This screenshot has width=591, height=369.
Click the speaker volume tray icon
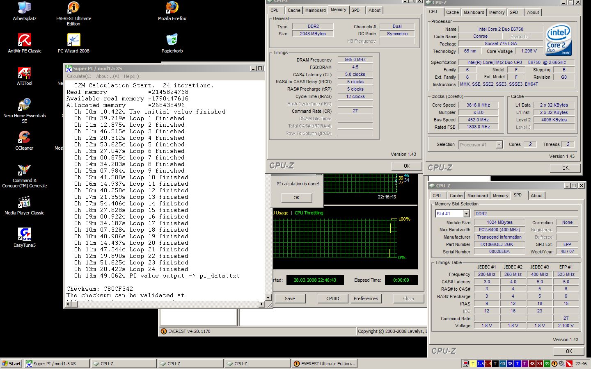[561, 364]
